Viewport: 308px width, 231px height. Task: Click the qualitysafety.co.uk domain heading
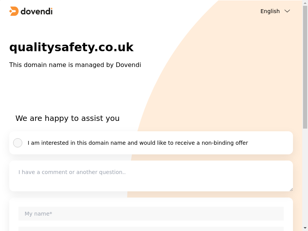point(71,47)
